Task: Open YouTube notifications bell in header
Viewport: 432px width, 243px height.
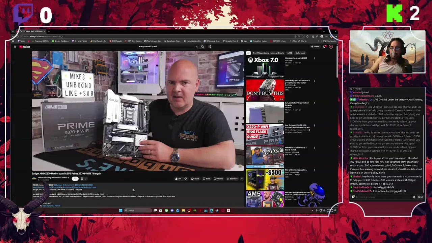Action: pos(325,47)
